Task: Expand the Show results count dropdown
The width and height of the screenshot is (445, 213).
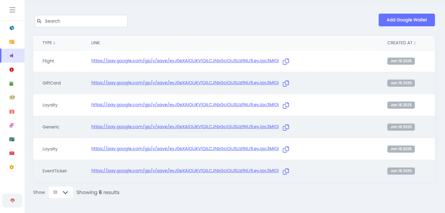Action: pos(61,192)
